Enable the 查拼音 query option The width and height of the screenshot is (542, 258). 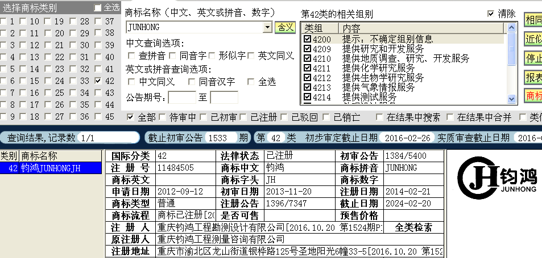point(131,56)
